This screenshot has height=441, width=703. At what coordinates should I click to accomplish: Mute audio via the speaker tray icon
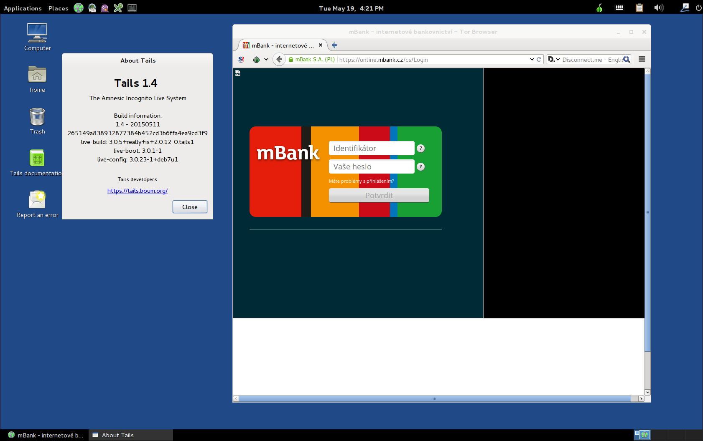pos(659,8)
